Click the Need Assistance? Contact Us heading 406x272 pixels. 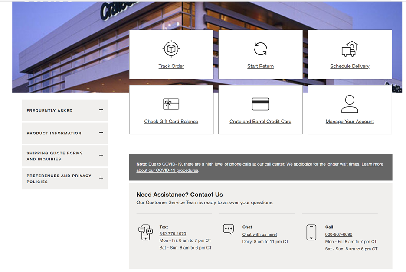(180, 195)
